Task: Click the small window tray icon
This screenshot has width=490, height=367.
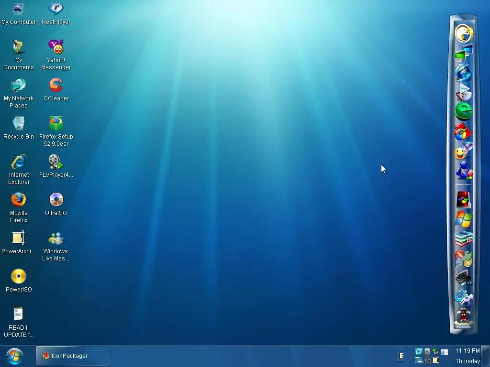Action: coord(445,352)
